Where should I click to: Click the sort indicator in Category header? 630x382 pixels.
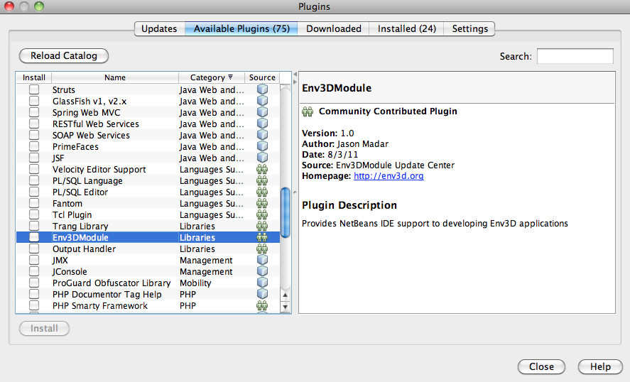[x=230, y=77]
